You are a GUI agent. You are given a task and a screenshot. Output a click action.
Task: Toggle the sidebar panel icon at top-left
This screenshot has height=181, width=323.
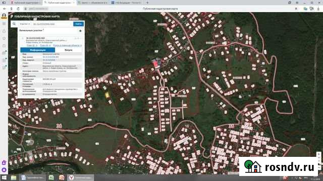tap(4, 3)
